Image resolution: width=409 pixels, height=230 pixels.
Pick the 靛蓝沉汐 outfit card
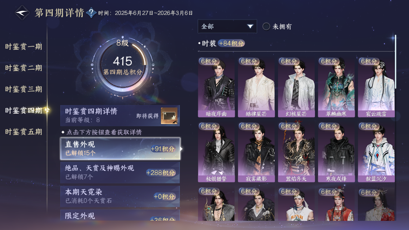click(x=376, y=152)
